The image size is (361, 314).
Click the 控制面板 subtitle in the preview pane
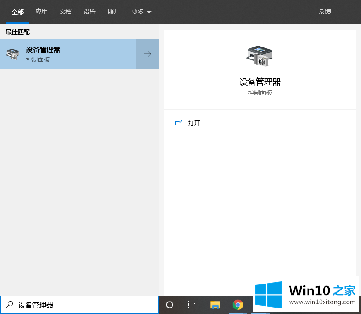[x=260, y=93]
